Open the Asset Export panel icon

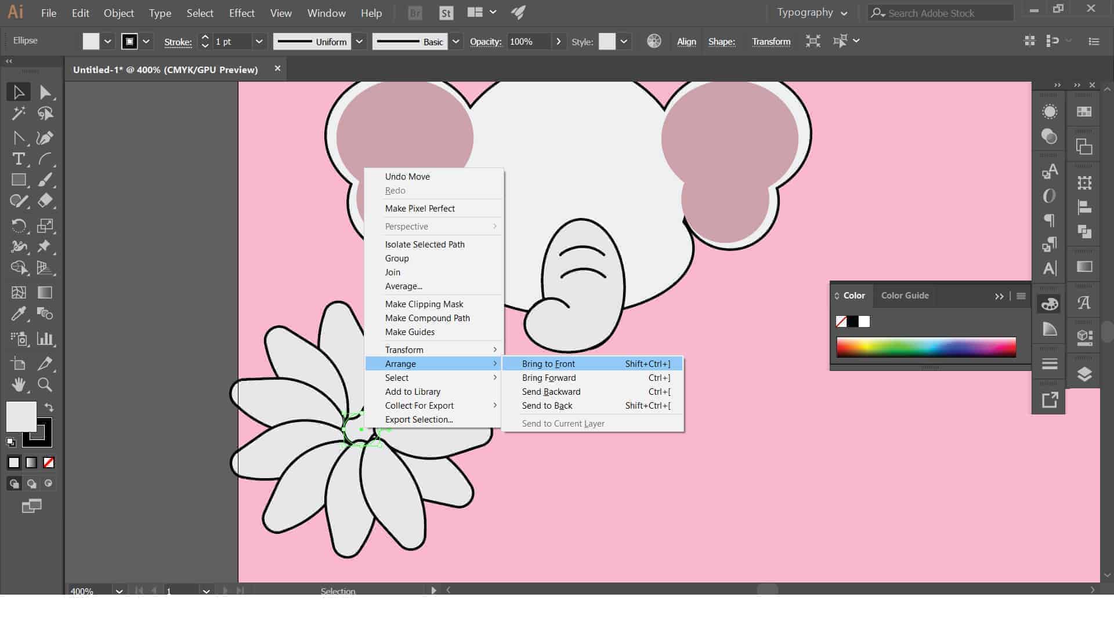tap(1050, 400)
